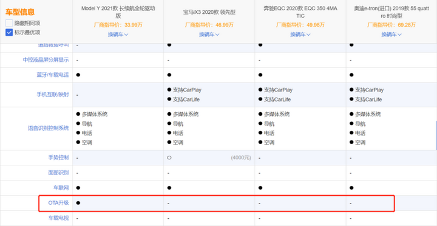The image size is (437, 226).
Task: Open 换辆车 dropdown under 宝马iX3
Action: (209, 35)
